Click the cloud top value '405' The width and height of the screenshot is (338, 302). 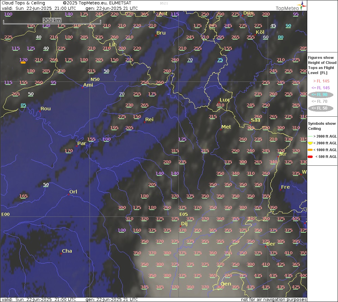click(296, 219)
